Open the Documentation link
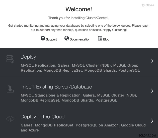158x138 pixels. (80, 39)
